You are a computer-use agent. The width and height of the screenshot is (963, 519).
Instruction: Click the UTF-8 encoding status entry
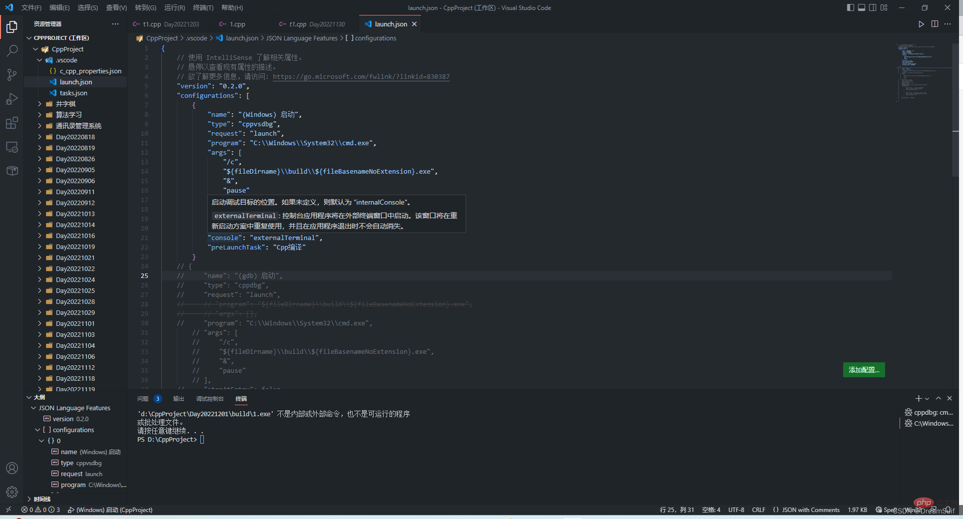(736, 510)
